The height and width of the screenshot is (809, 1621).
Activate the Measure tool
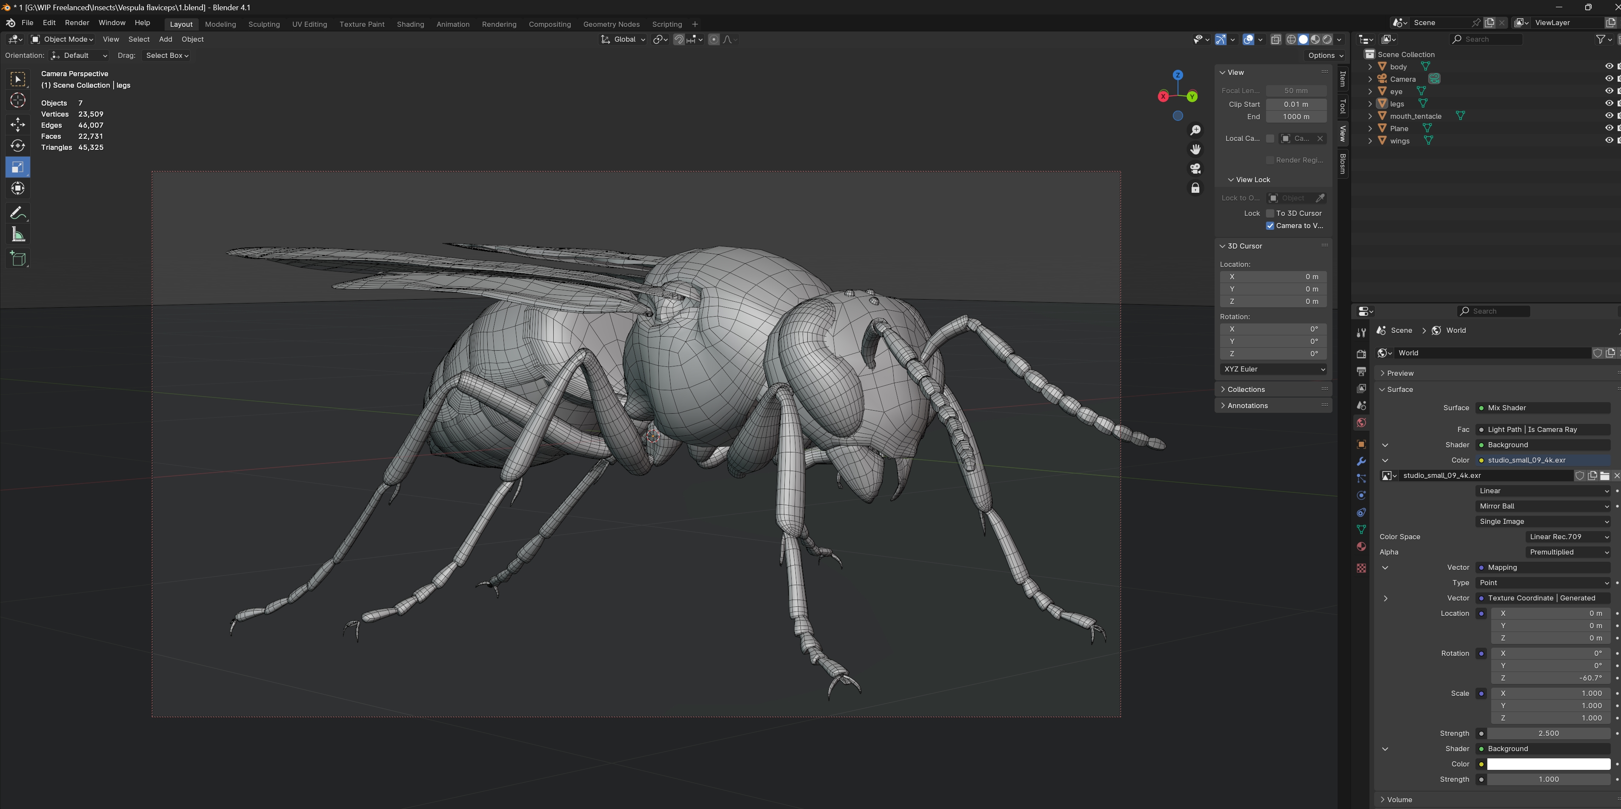click(17, 234)
